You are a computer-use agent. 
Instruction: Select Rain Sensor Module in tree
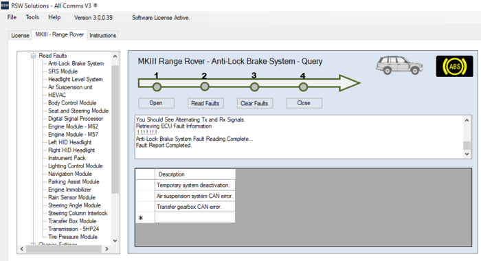(x=71, y=197)
